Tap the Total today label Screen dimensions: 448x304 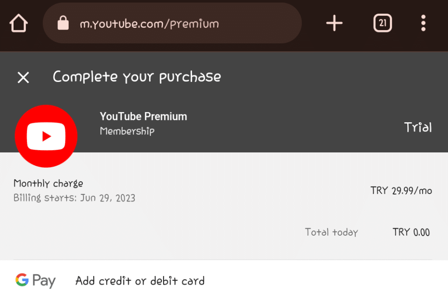click(331, 232)
